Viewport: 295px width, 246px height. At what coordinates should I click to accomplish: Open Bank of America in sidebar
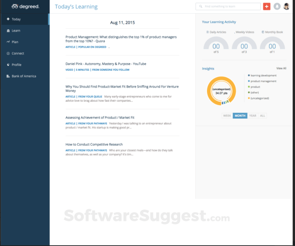25,76
